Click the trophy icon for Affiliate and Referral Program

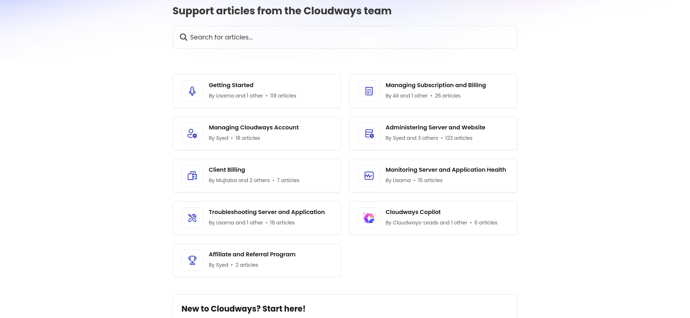[x=192, y=260]
